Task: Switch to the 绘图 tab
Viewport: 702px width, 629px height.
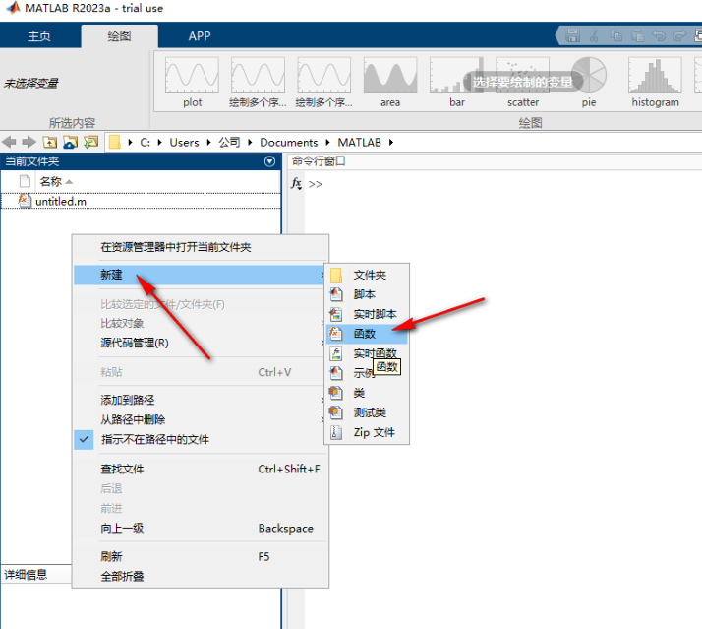Action: tap(119, 35)
